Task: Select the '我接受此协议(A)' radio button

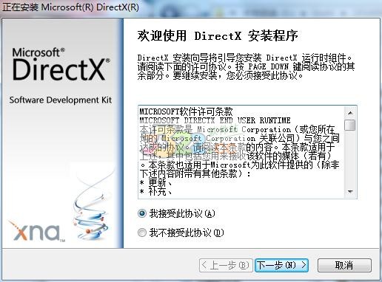Action: 142,213
